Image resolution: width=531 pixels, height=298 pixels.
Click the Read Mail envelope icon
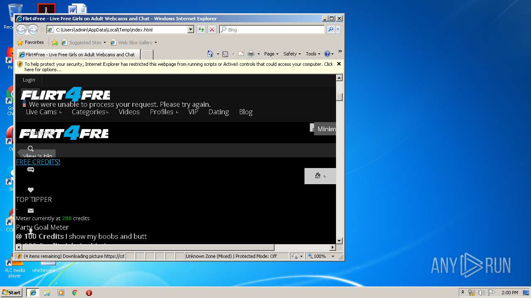[x=241, y=54]
